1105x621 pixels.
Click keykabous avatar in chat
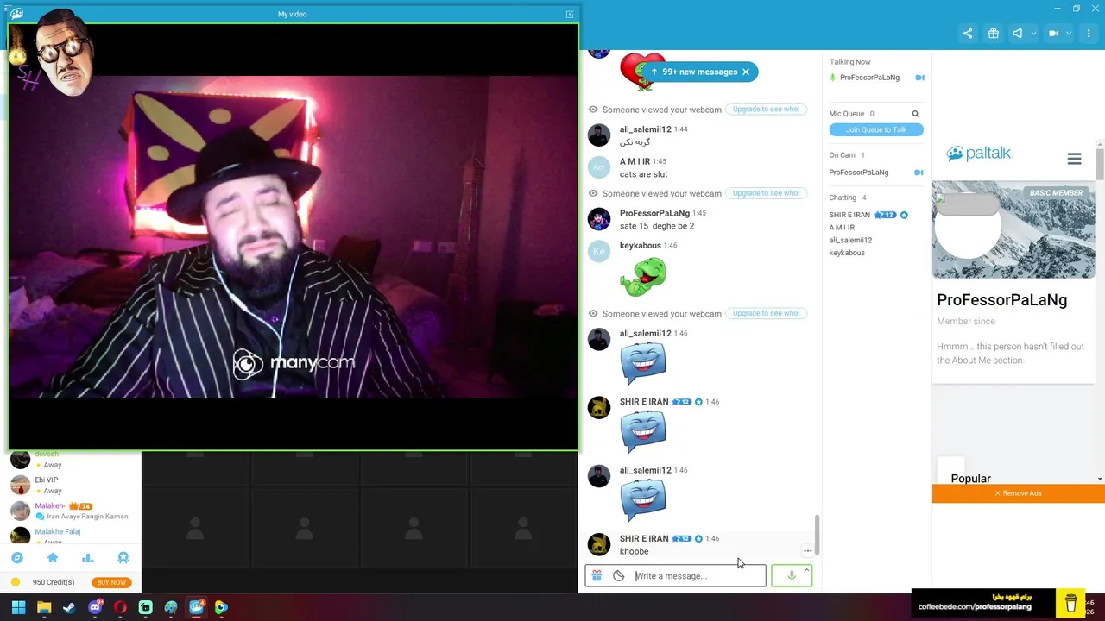(x=599, y=251)
